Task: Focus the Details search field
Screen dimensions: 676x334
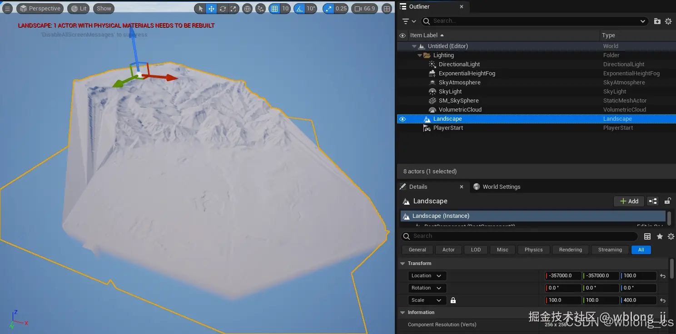Action: tap(520, 236)
